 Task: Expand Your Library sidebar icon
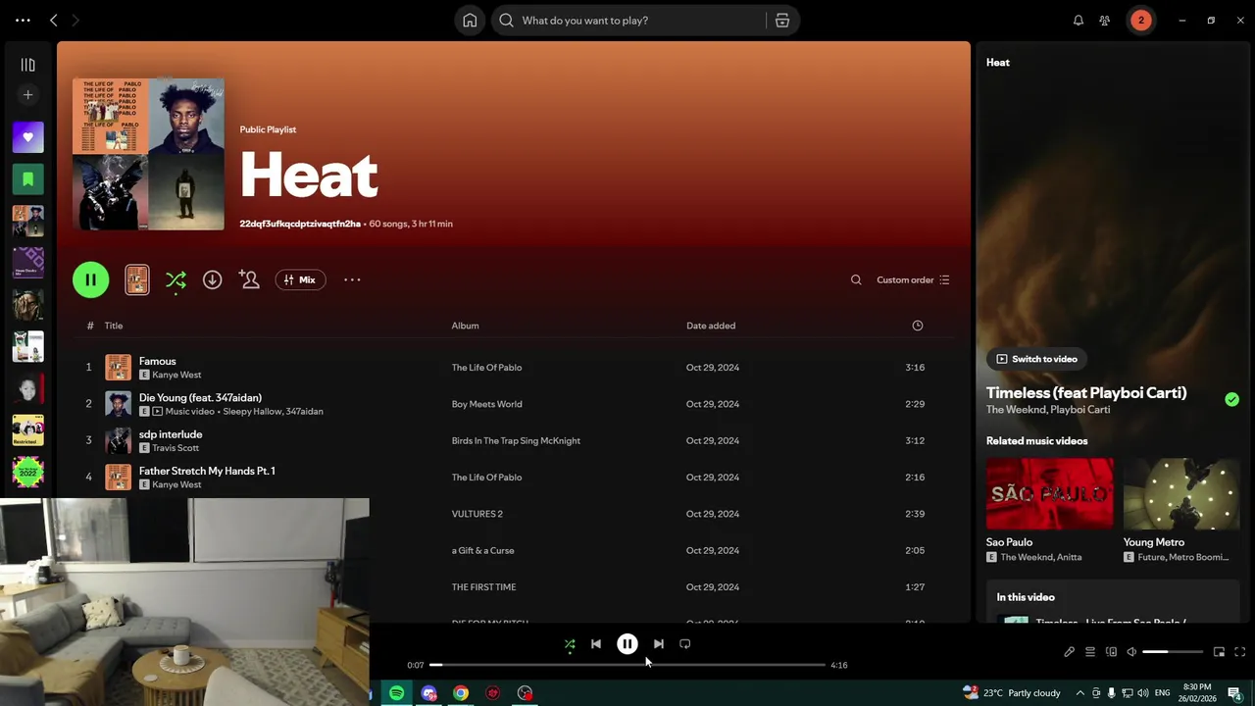pos(27,65)
